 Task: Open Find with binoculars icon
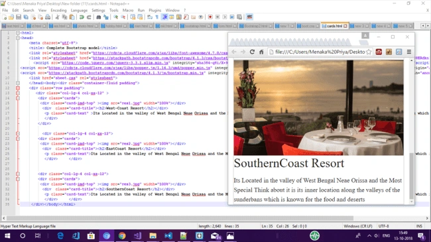98,17
